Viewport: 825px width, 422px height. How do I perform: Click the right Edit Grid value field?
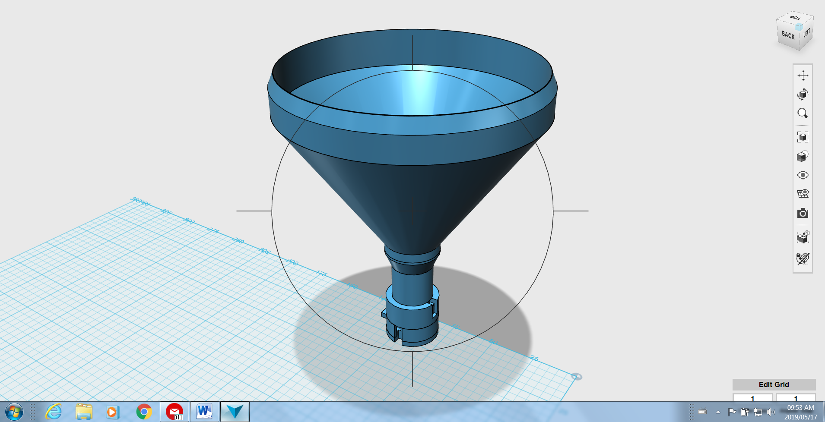796,398
